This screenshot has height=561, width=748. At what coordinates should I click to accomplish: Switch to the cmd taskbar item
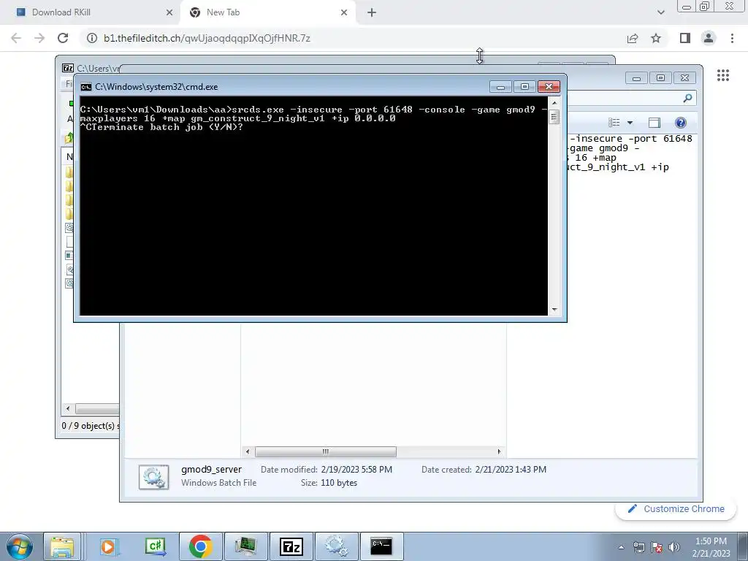(381, 546)
